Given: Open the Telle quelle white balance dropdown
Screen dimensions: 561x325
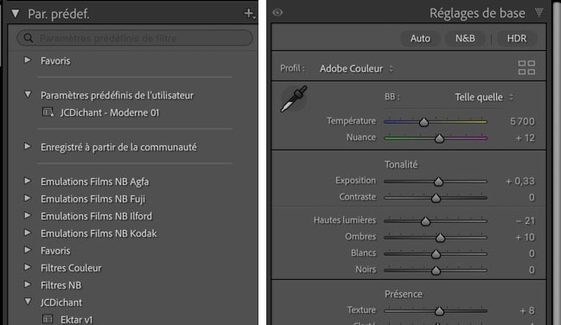Looking at the screenshot, I should coord(484,97).
